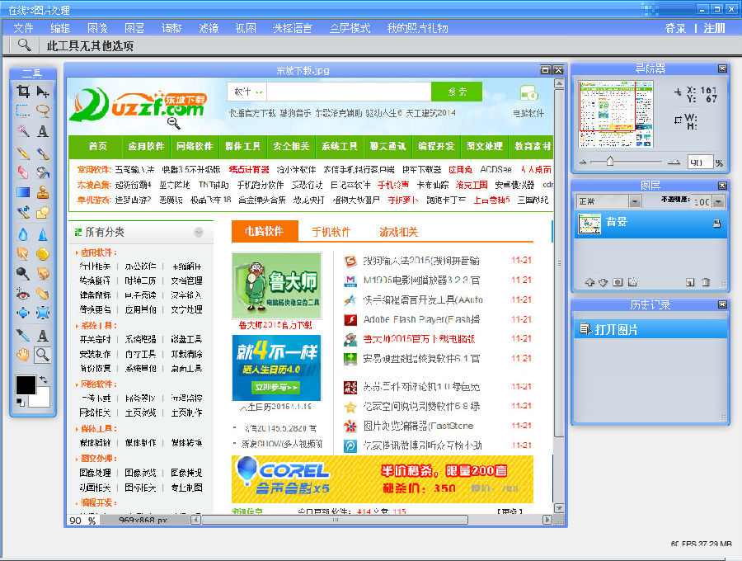The width and height of the screenshot is (742, 561).
Task: Select the blue Gradient tool
Action: [23, 192]
